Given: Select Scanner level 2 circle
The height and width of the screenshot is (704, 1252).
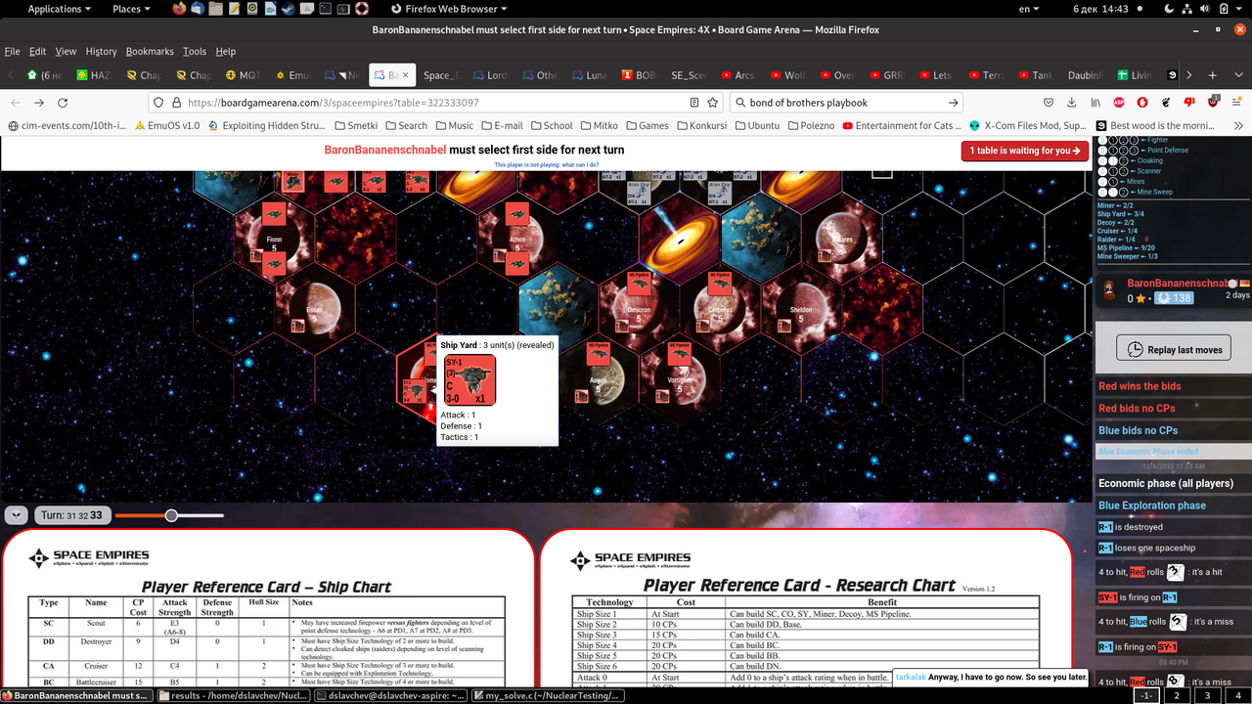Looking at the screenshot, I should click(1124, 171).
